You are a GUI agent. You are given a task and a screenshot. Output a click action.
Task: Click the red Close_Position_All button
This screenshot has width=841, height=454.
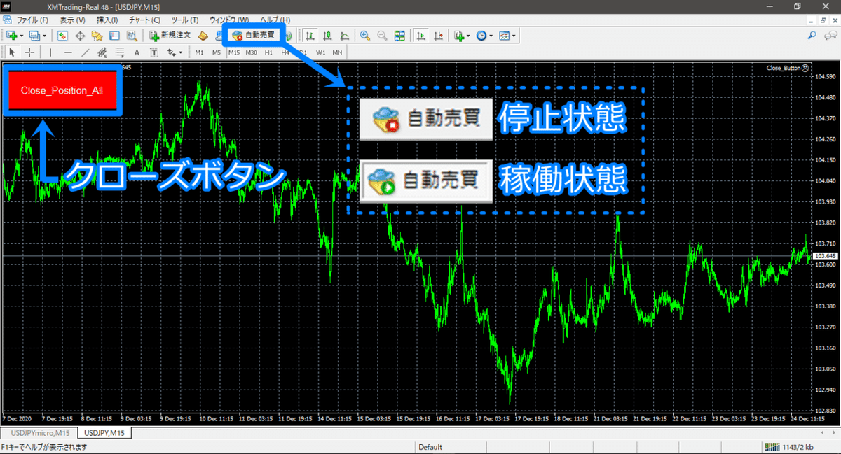62,91
